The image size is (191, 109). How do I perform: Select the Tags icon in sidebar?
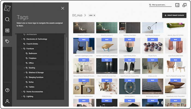(7, 41)
